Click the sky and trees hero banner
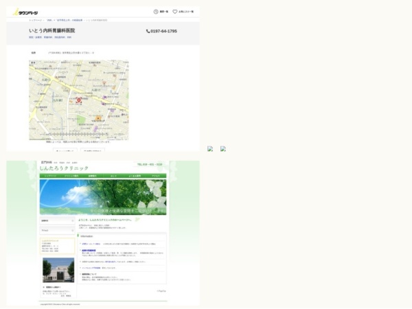 [103, 197]
